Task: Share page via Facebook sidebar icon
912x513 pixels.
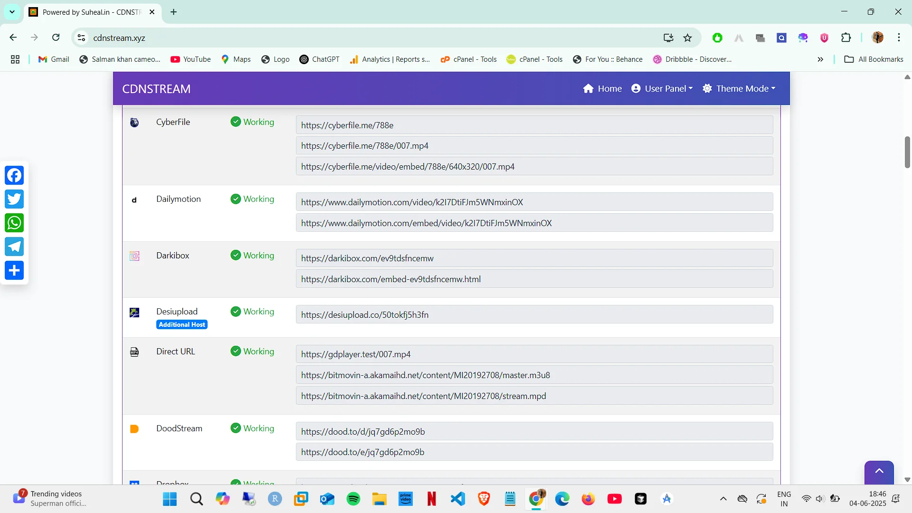Action: pos(14,175)
